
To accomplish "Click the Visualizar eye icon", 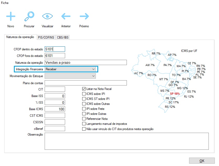I will click(x=47, y=17).
